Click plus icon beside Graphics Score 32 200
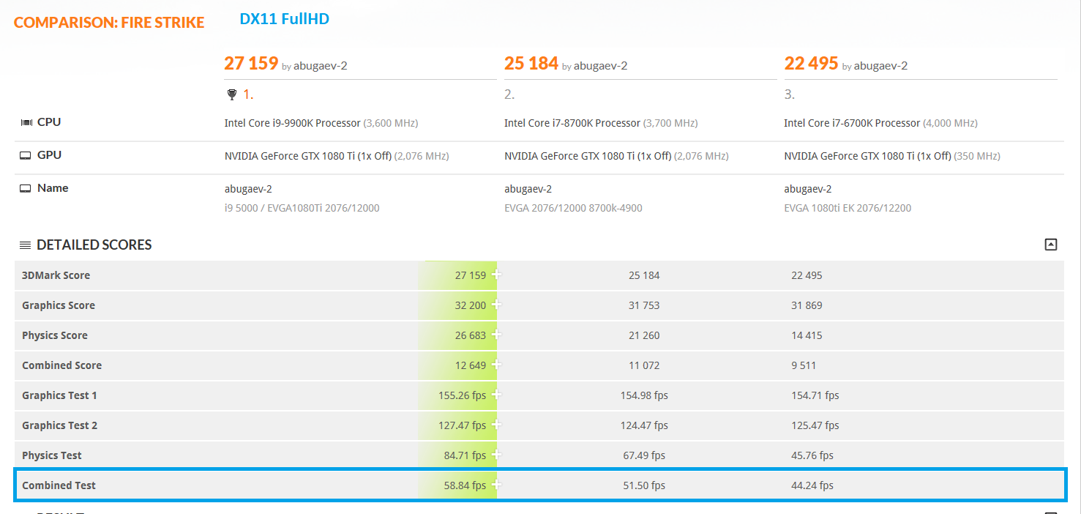 click(496, 305)
